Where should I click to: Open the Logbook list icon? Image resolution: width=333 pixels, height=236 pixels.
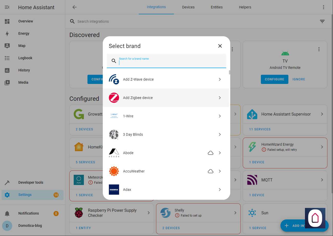tap(7, 58)
